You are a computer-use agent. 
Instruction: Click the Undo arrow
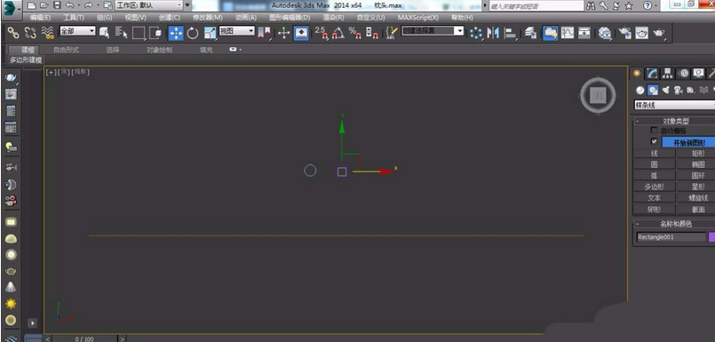click(69, 5)
